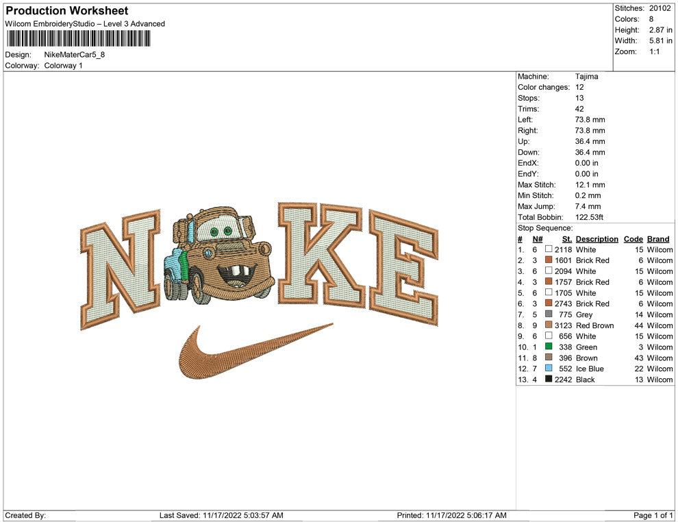Click the Height value 2.87 in

coord(660,30)
